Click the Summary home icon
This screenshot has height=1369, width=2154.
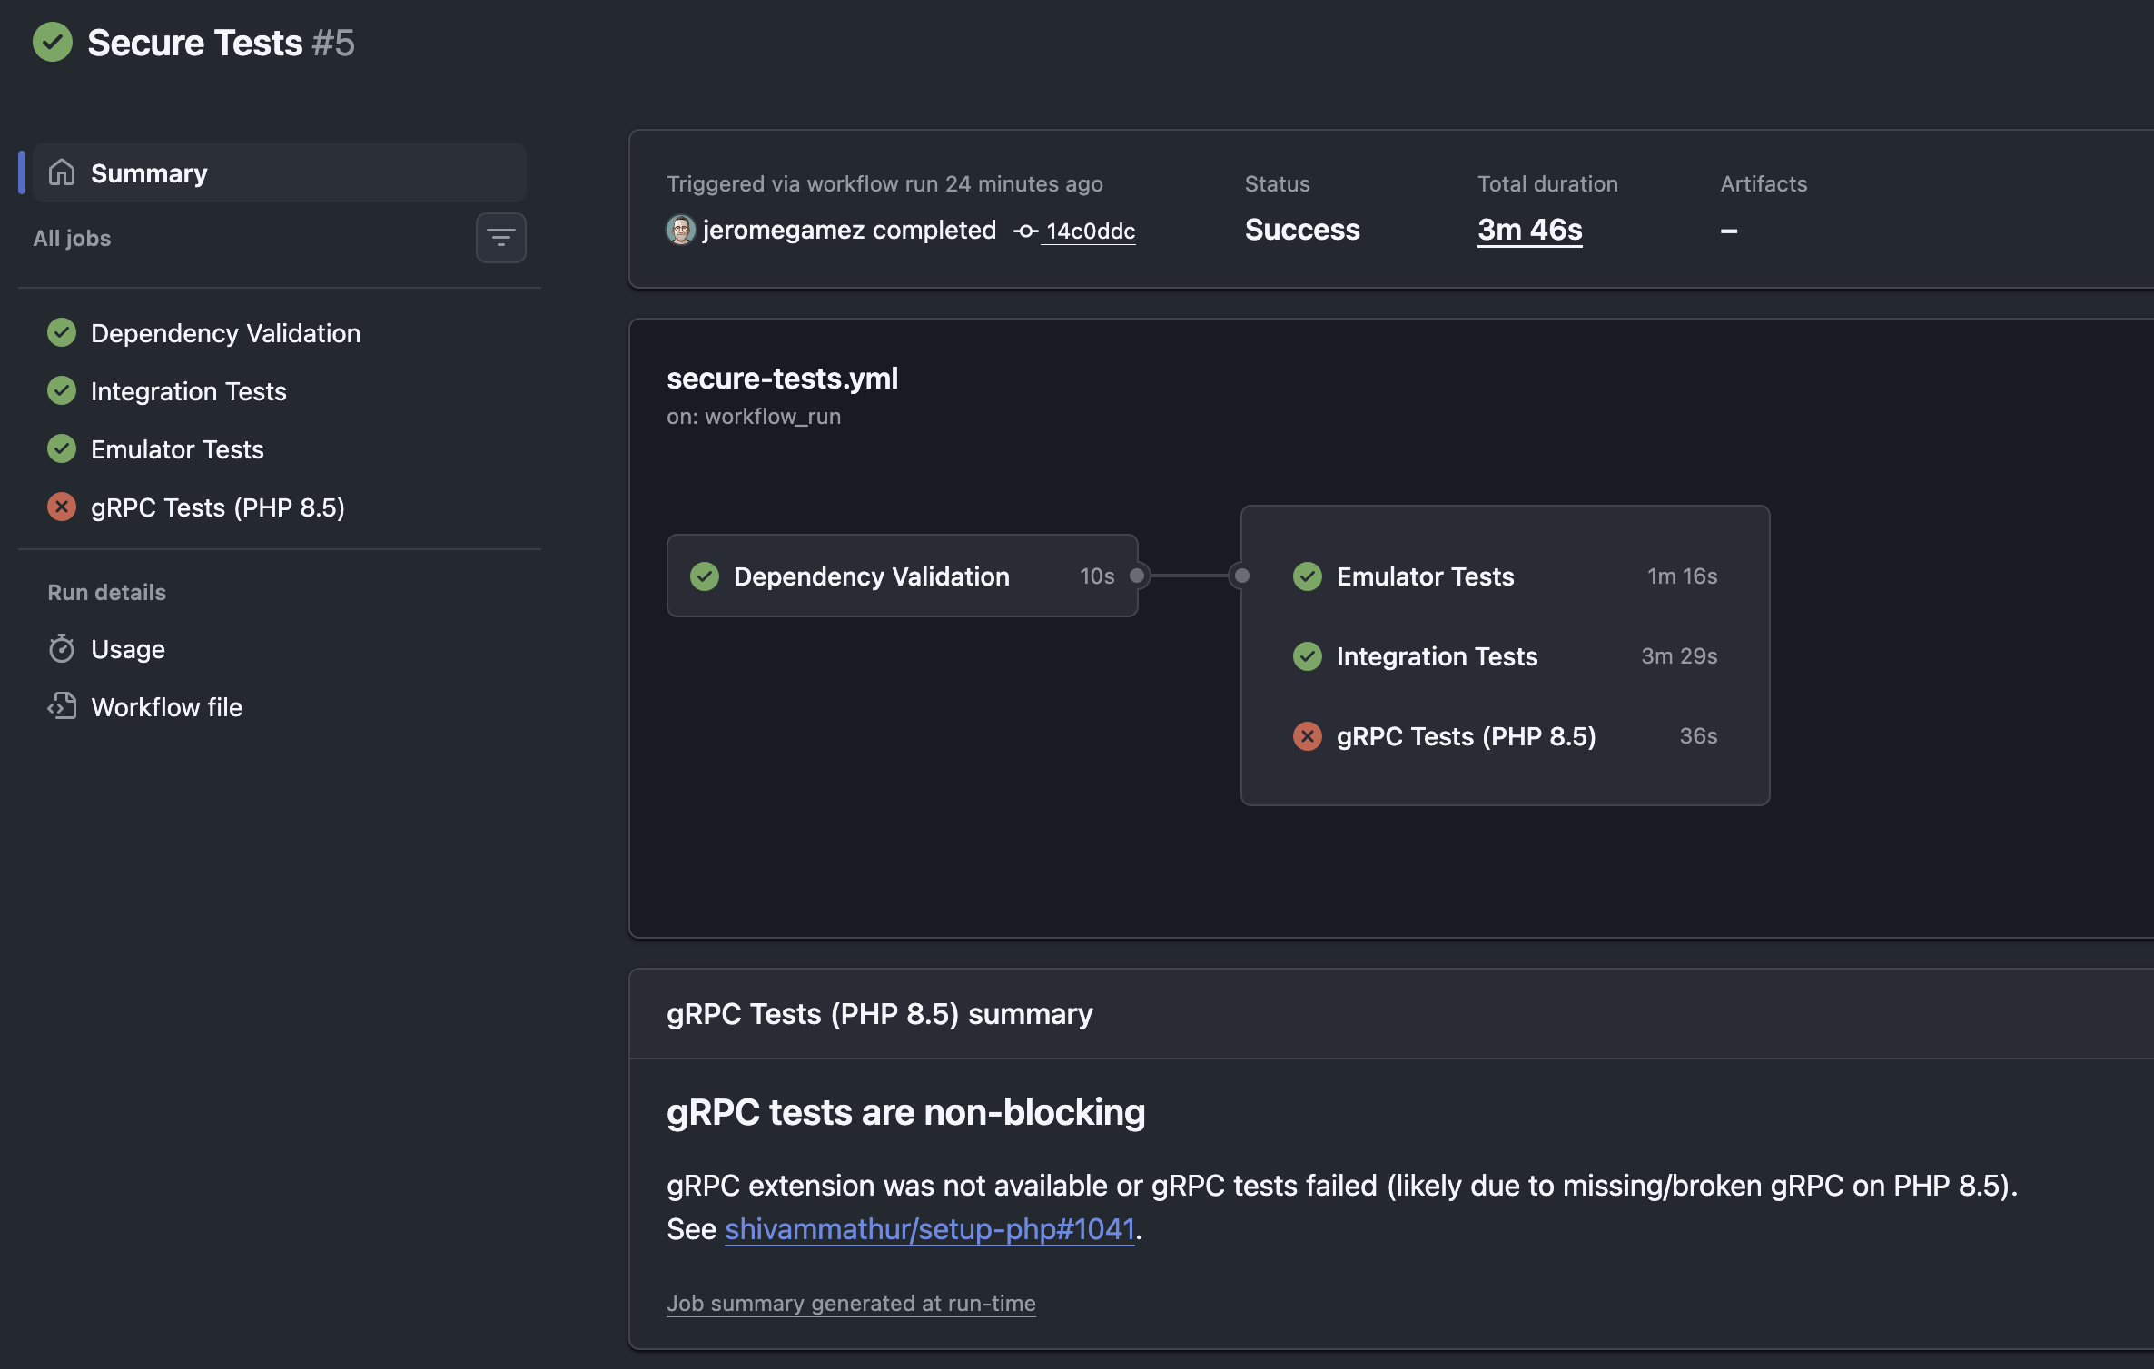(62, 172)
